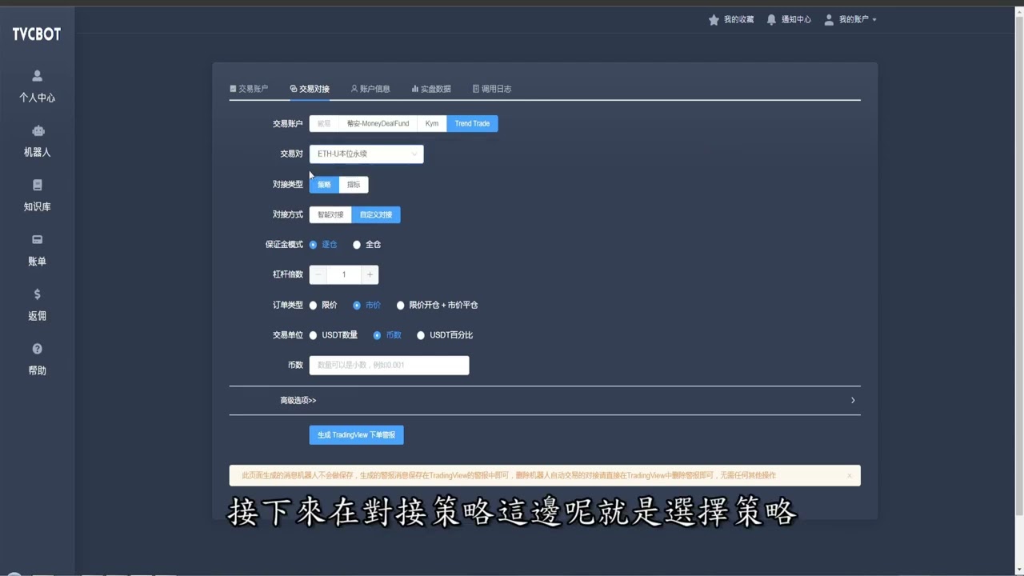Click the TVCBOT logo
The height and width of the screenshot is (576, 1024).
point(37,34)
